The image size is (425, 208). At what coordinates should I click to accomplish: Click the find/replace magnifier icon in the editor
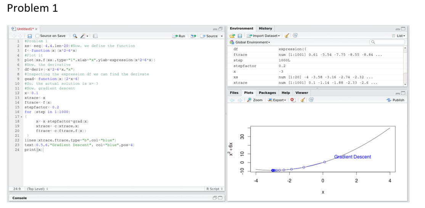pyautogui.click(x=75, y=36)
